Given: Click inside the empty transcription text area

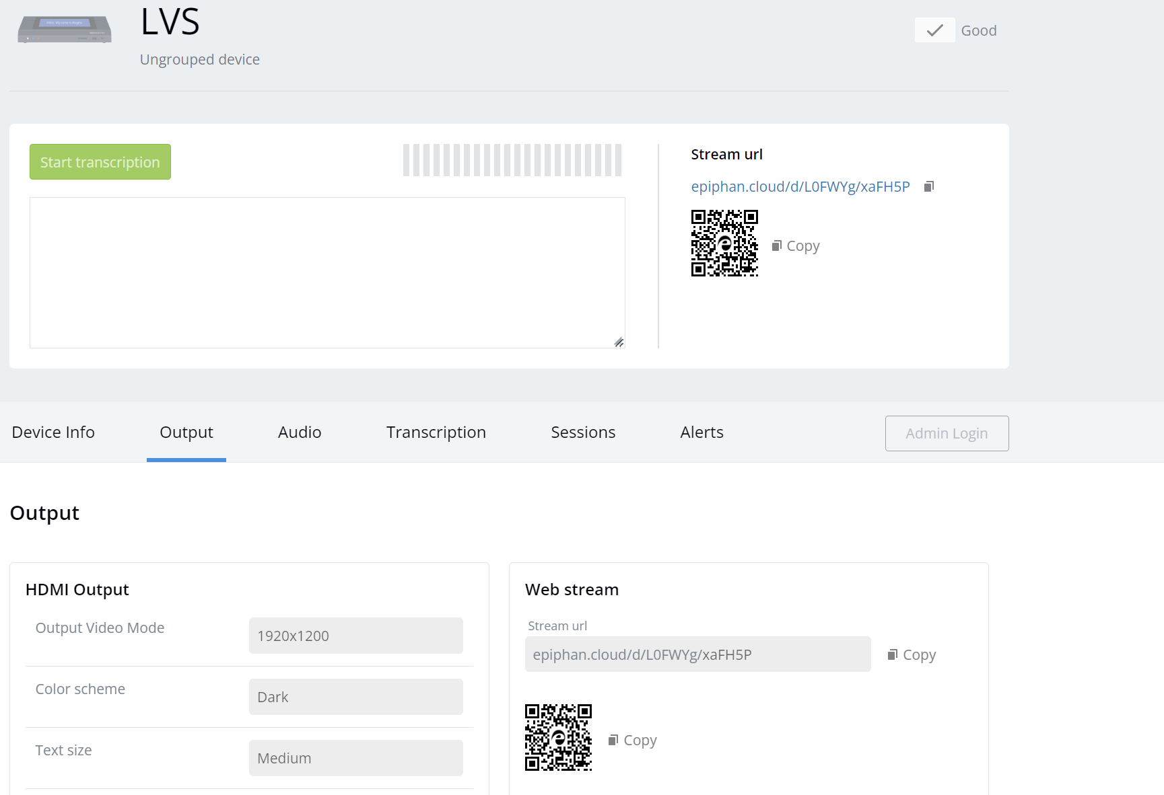Looking at the screenshot, I should point(327,272).
